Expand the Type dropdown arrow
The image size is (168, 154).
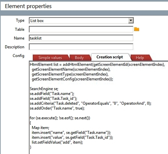[x=131, y=21]
